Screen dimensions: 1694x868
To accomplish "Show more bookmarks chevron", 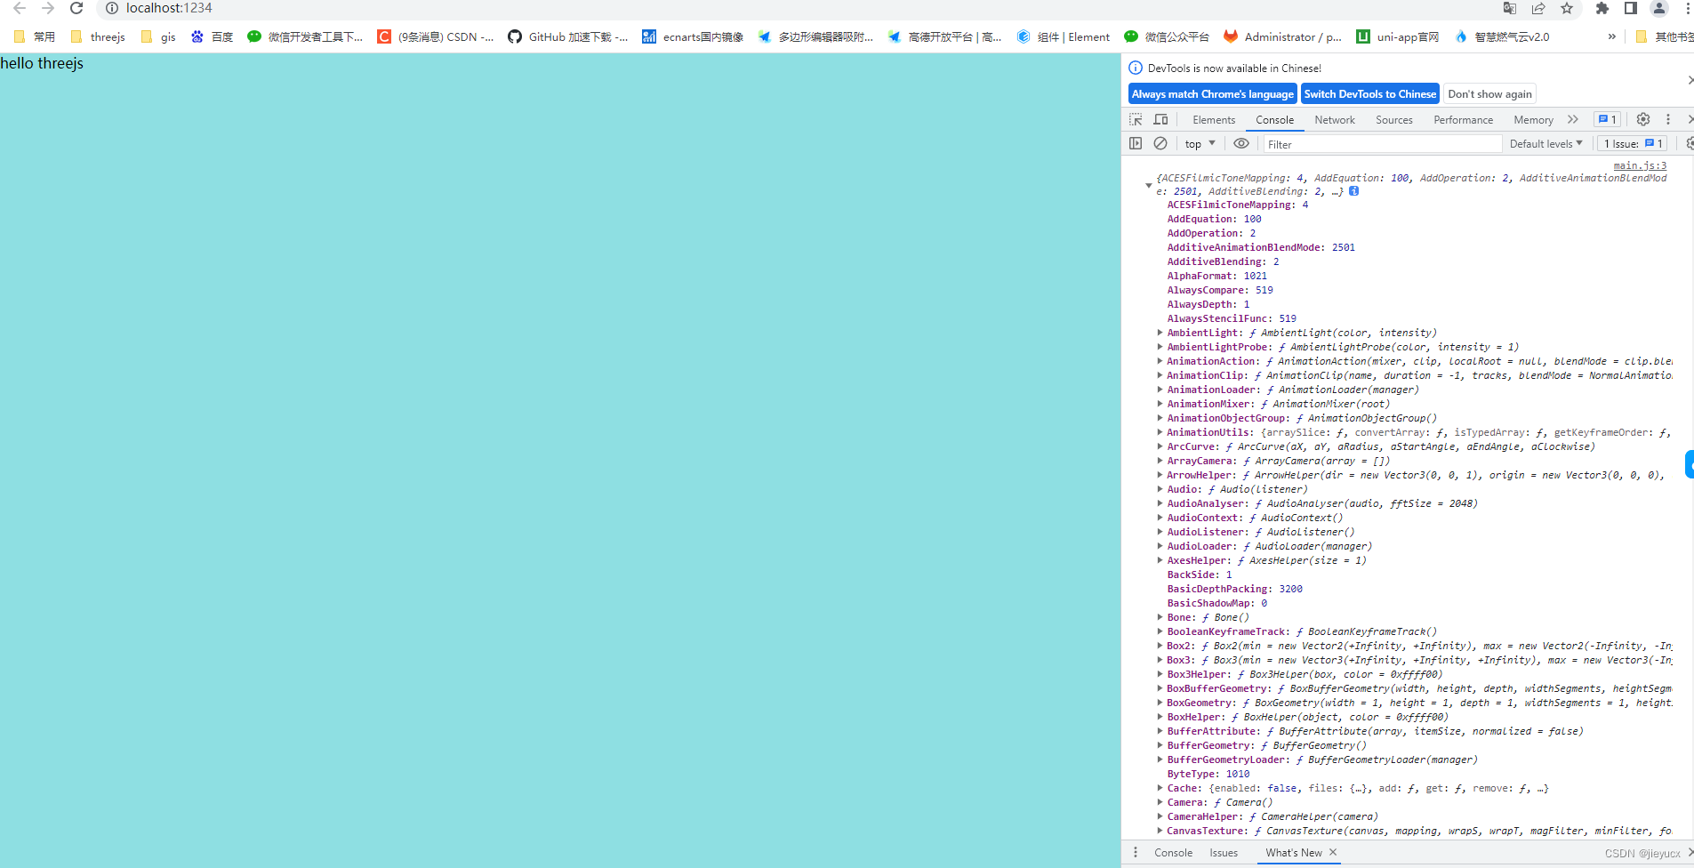I will pos(1611,36).
